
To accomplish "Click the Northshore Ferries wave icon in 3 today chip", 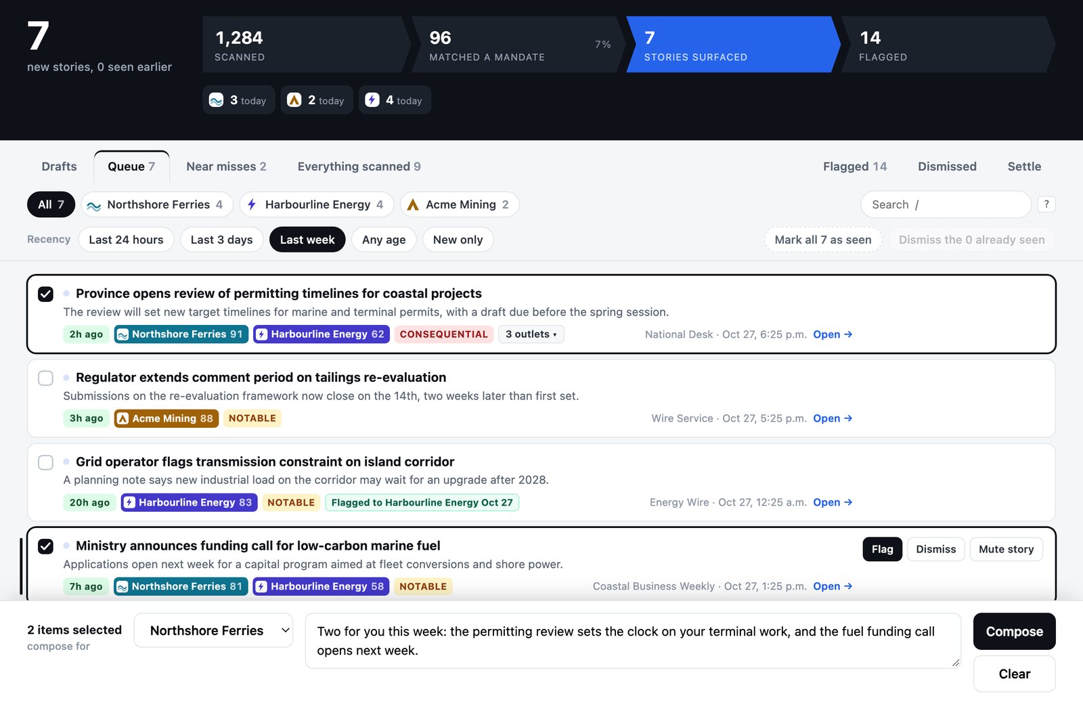I will [216, 100].
